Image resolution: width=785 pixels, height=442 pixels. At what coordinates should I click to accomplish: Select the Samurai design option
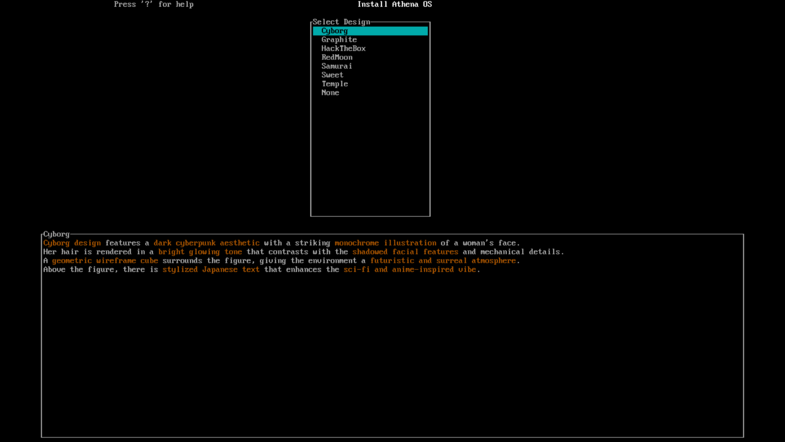[x=336, y=66]
